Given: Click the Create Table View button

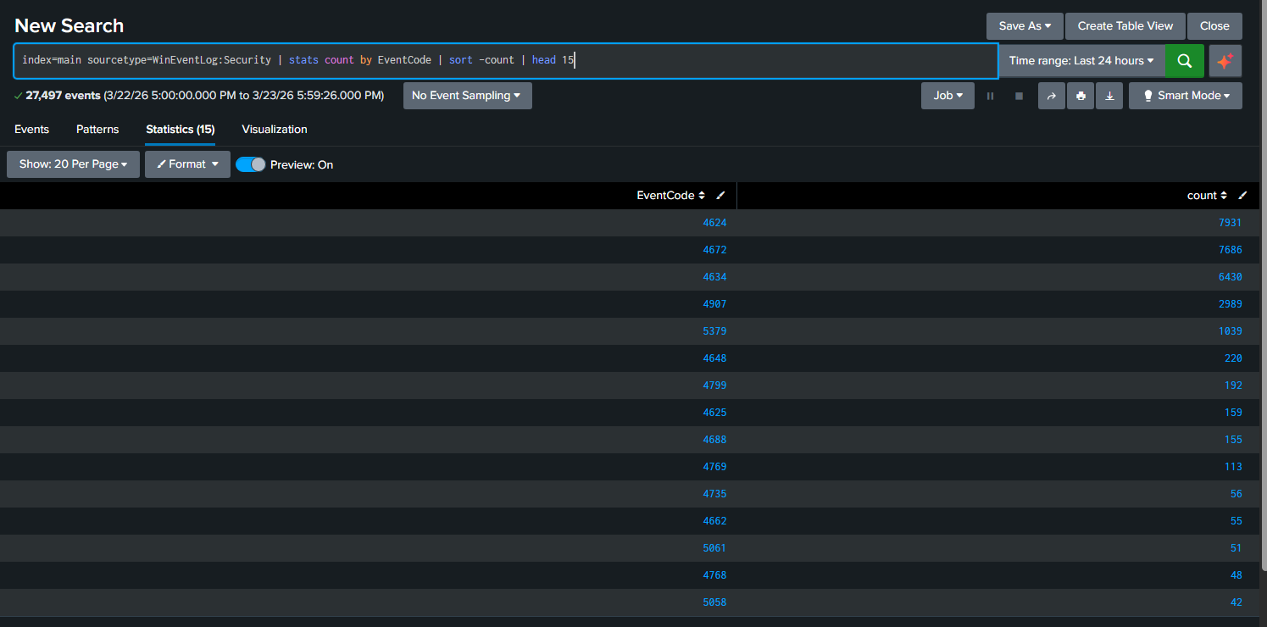Looking at the screenshot, I should 1125,25.
